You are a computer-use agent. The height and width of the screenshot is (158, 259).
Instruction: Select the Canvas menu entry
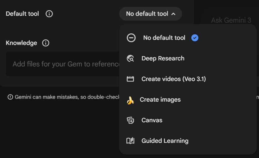click(152, 120)
